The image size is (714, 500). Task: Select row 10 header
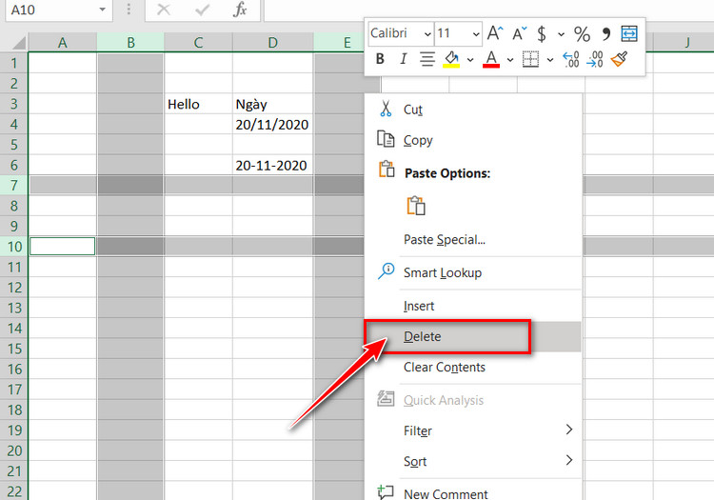click(14, 247)
